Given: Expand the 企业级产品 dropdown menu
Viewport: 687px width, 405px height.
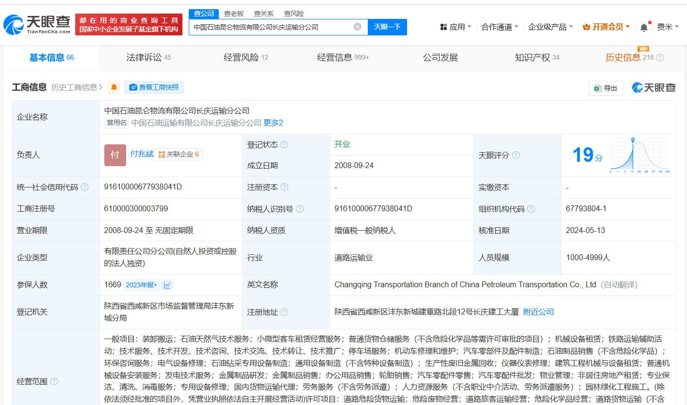Looking at the screenshot, I should [x=551, y=27].
